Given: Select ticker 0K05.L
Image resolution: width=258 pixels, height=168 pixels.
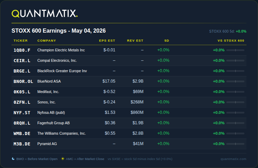Looking at the screenshot, I should (22, 92).
